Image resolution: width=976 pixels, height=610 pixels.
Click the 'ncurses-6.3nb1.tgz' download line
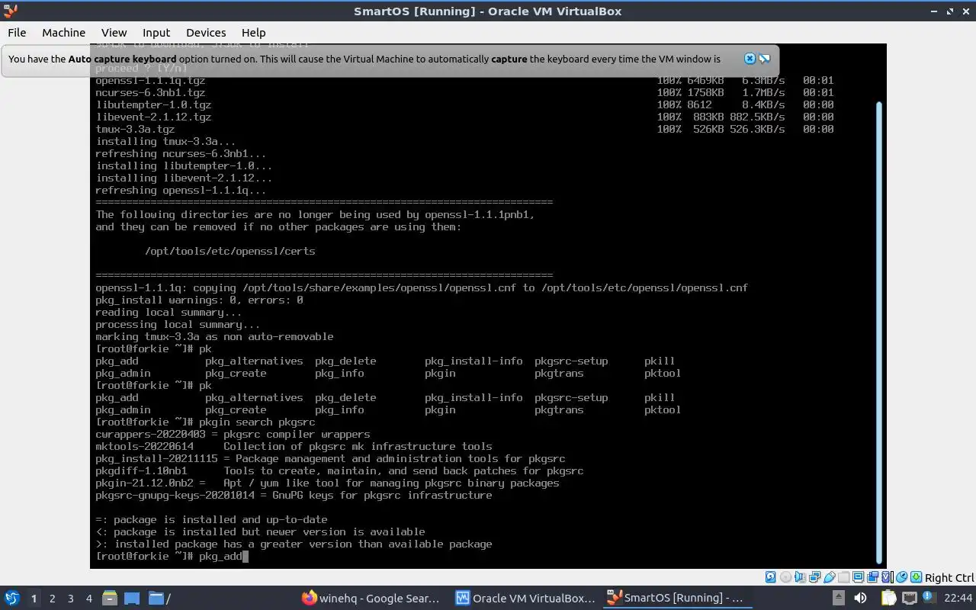tap(464, 93)
